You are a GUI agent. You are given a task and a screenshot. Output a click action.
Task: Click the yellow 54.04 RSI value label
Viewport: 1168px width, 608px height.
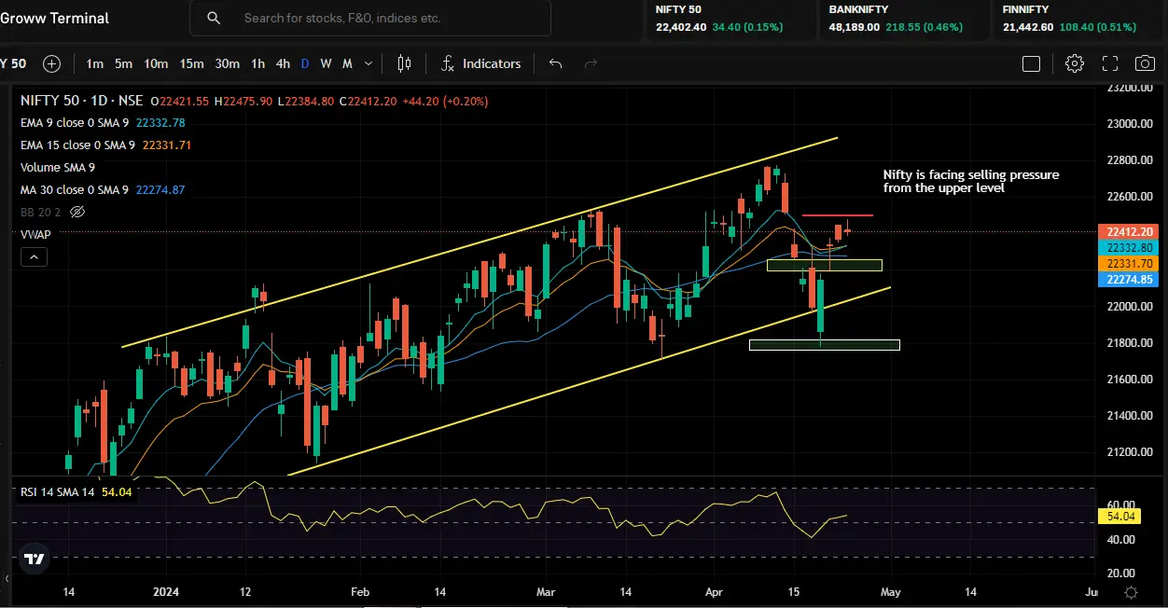coord(1118,514)
